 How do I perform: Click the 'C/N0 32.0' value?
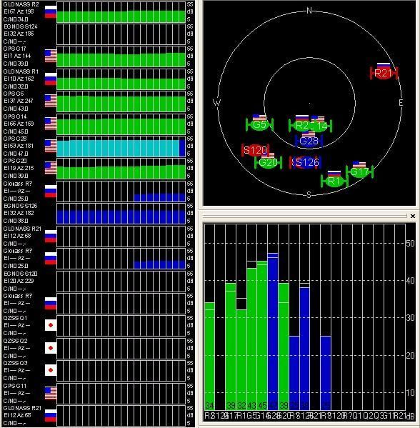click(x=16, y=86)
